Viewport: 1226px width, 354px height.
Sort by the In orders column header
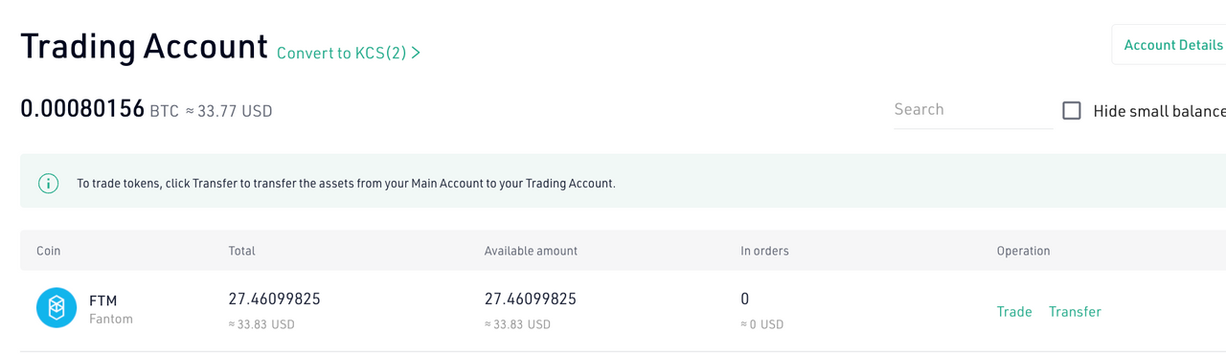[x=764, y=251]
